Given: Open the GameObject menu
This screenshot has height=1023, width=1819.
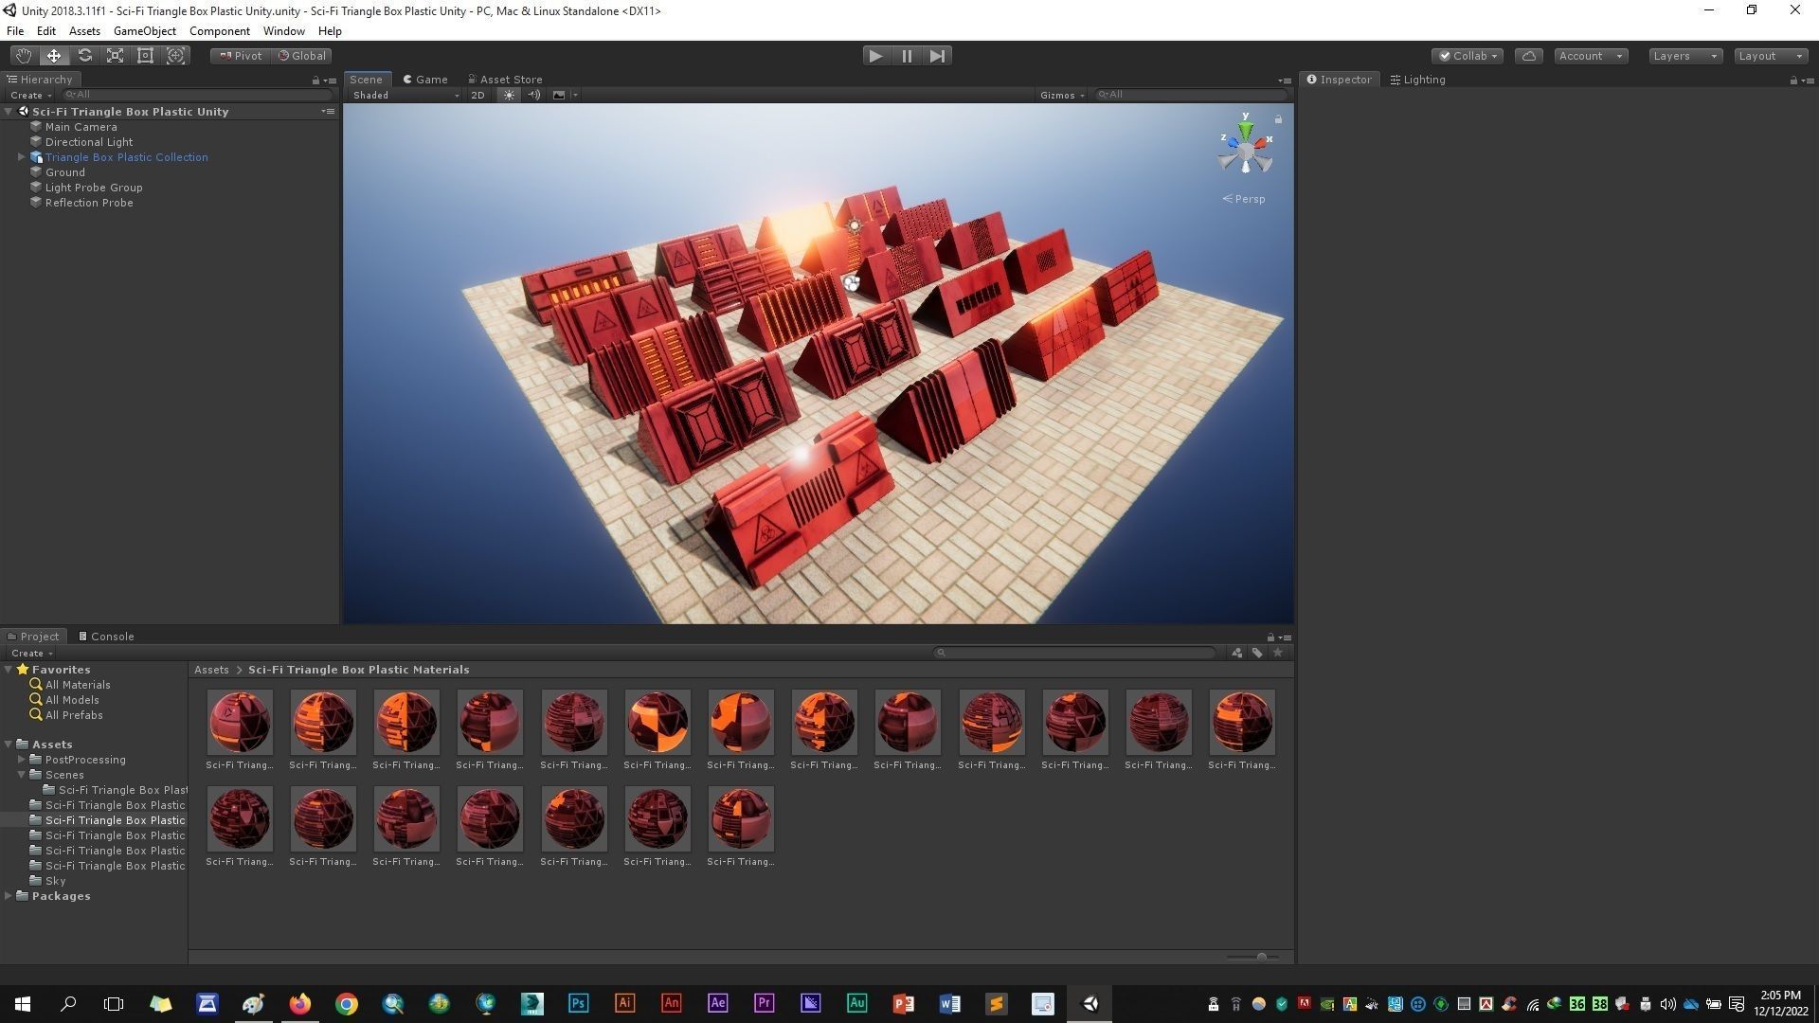Looking at the screenshot, I should click(144, 31).
